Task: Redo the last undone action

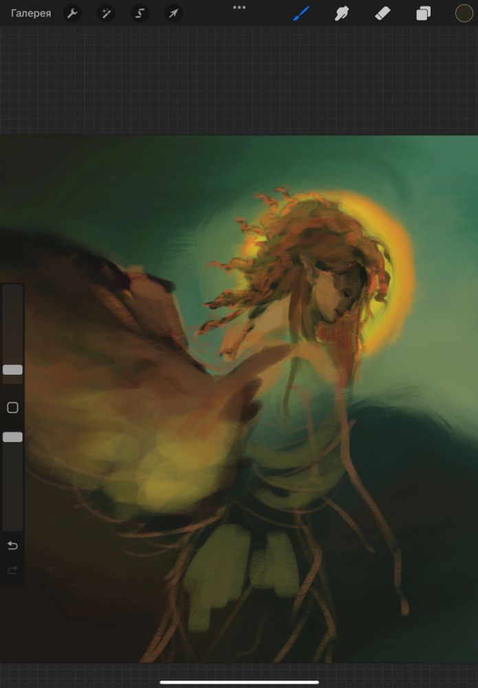Action: coord(12,570)
